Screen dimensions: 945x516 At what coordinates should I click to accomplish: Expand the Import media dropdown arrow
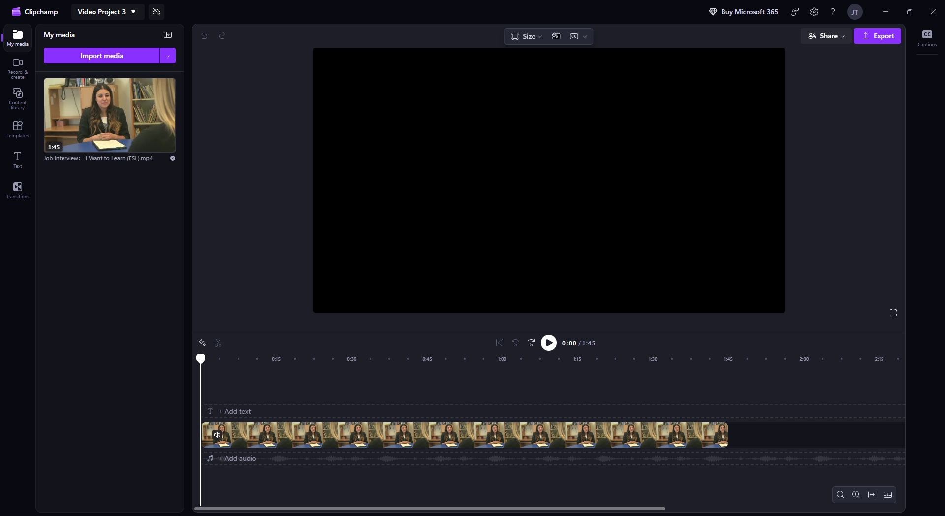point(168,56)
